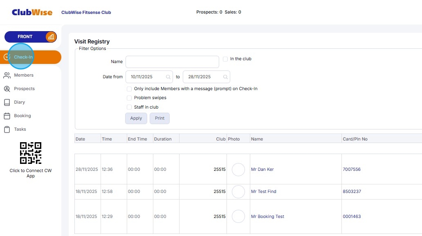
Task: Click the Prospects person-search icon
Action: click(7, 89)
